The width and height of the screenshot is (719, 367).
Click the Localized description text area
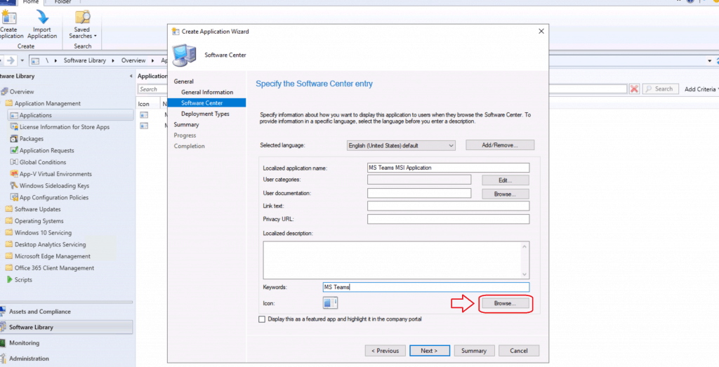click(396, 260)
